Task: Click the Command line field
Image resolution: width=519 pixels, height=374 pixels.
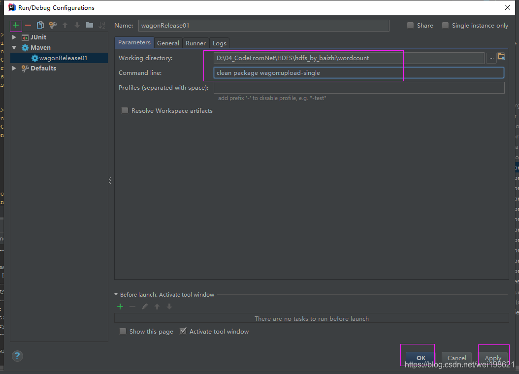Action: [x=359, y=73]
